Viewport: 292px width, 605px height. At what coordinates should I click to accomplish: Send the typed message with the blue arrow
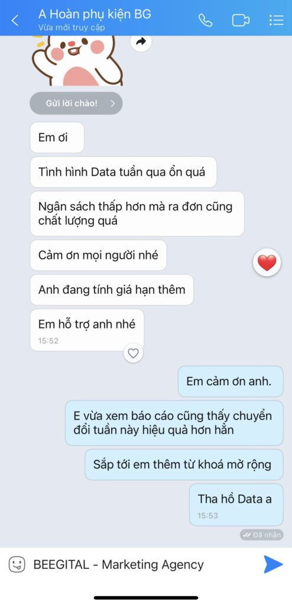pyautogui.click(x=273, y=564)
